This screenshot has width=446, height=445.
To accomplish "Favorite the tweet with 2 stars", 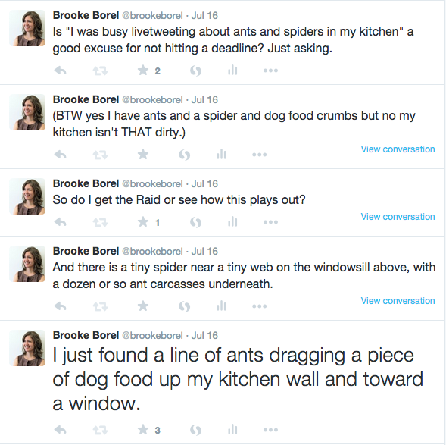I will [143, 71].
